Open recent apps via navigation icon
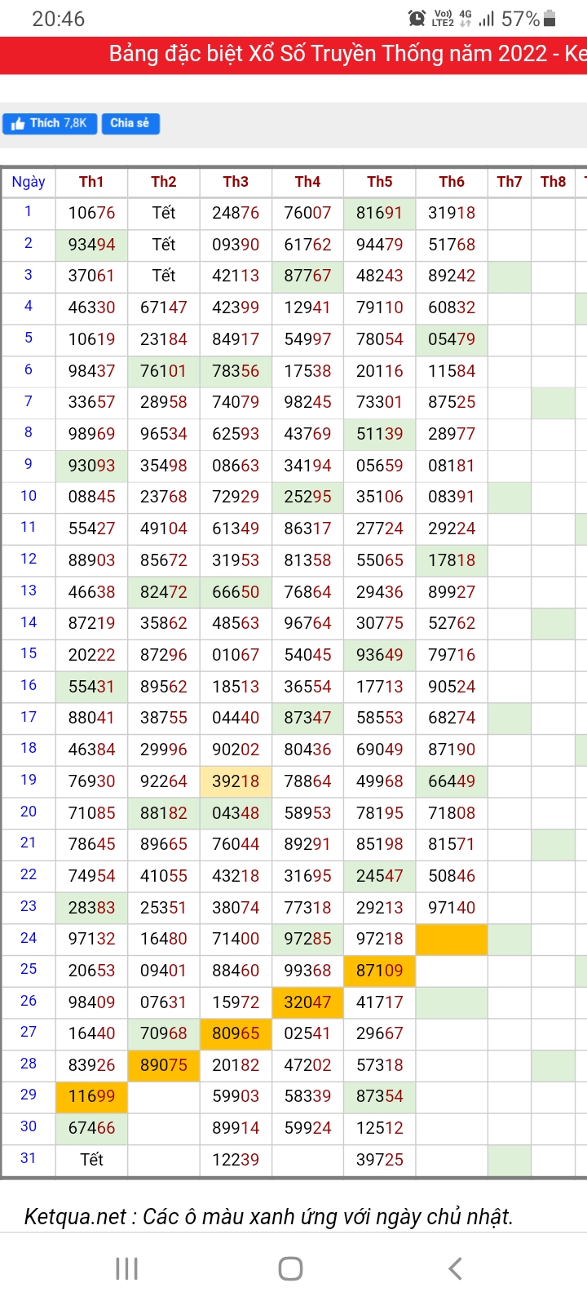The width and height of the screenshot is (587, 1305). coord(126,1268)
